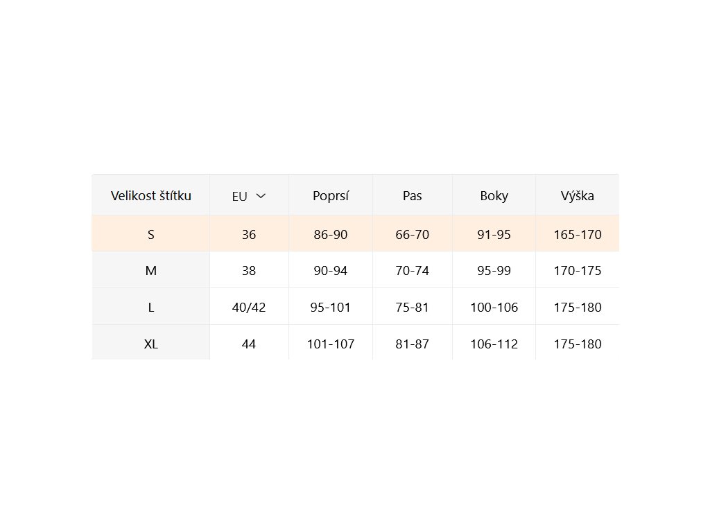
Task: Click the Pas column header
Action: 412,195
